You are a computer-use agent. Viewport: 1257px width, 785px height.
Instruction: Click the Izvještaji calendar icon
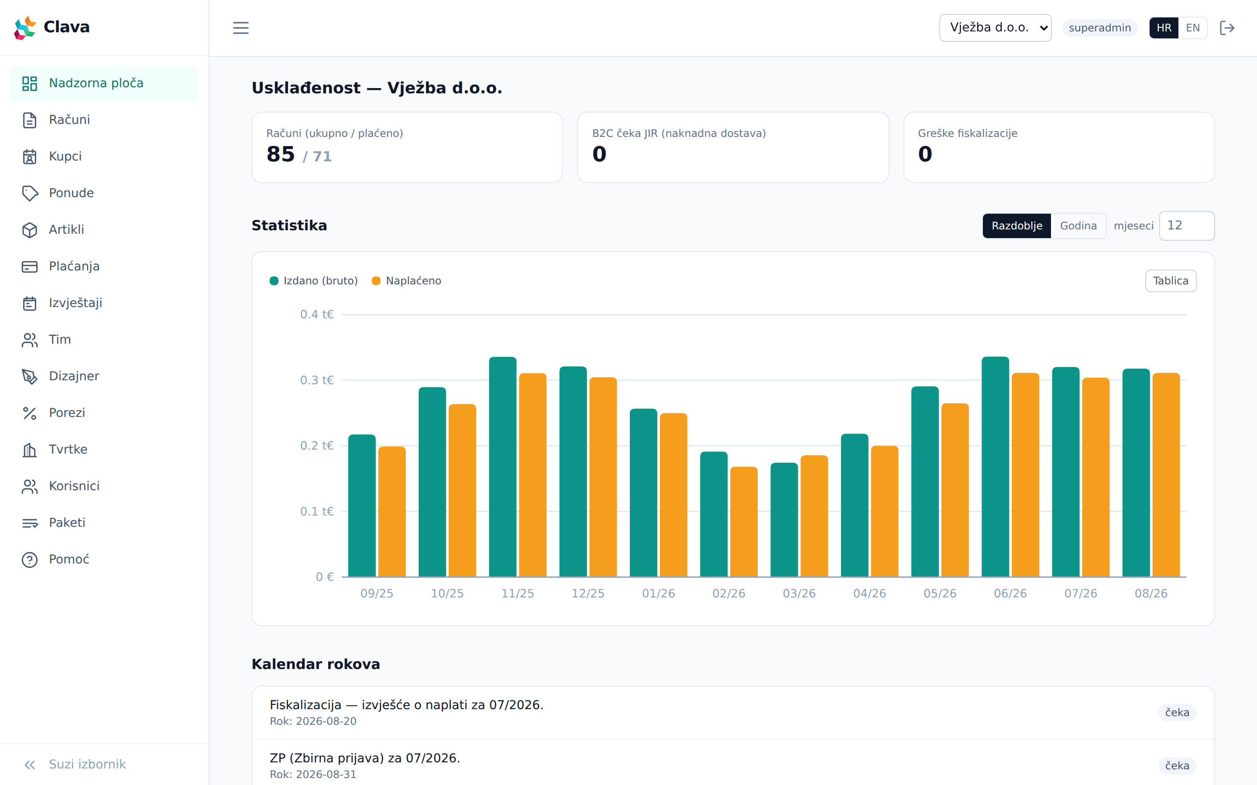tap(30, 303)
